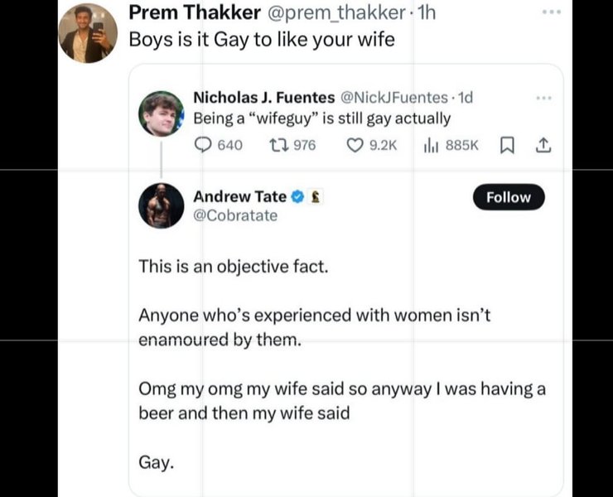The height and width of the screenshot is (497, 613).
Task: Click the reply icon with 640 replies
Action: pyautogui.click(x=203, y=145)
